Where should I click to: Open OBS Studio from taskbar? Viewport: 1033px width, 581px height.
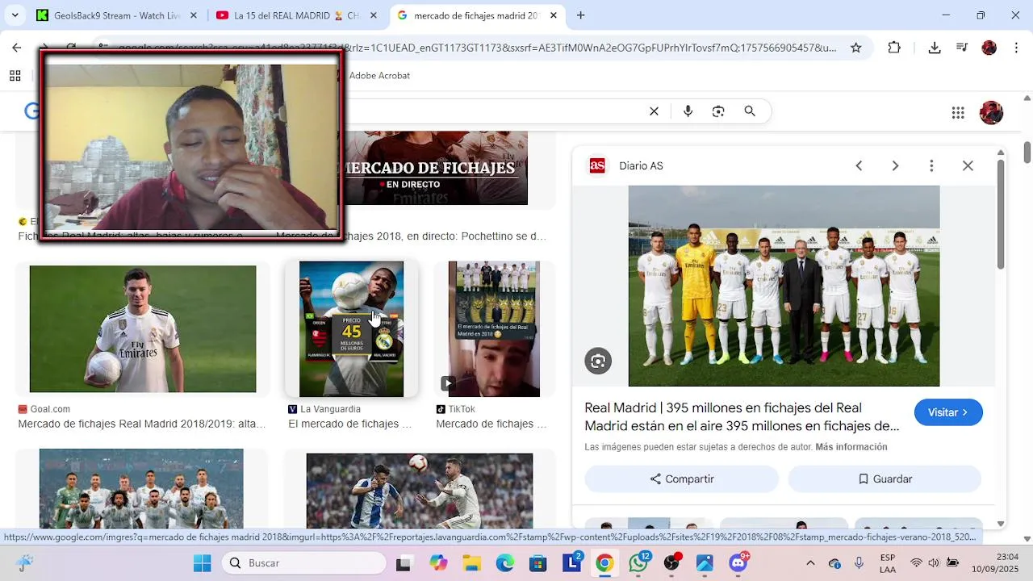tap(672, 562)
